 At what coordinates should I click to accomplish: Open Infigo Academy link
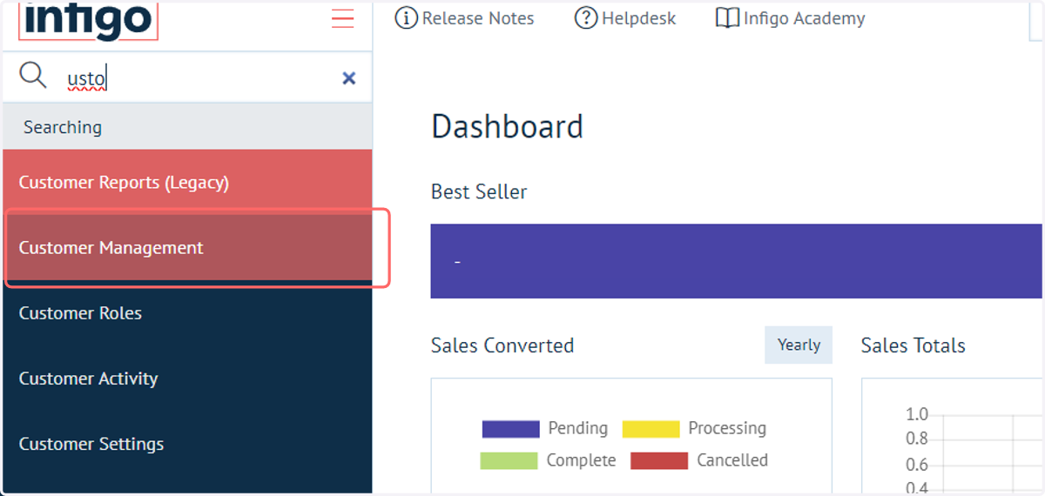pos(804,18)
